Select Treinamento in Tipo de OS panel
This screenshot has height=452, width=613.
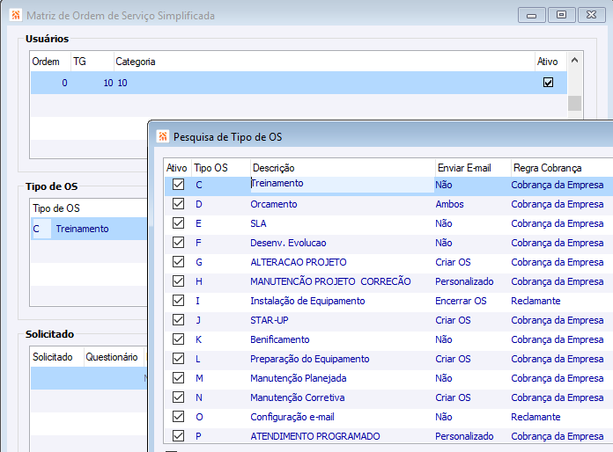[x=82, y=229]
